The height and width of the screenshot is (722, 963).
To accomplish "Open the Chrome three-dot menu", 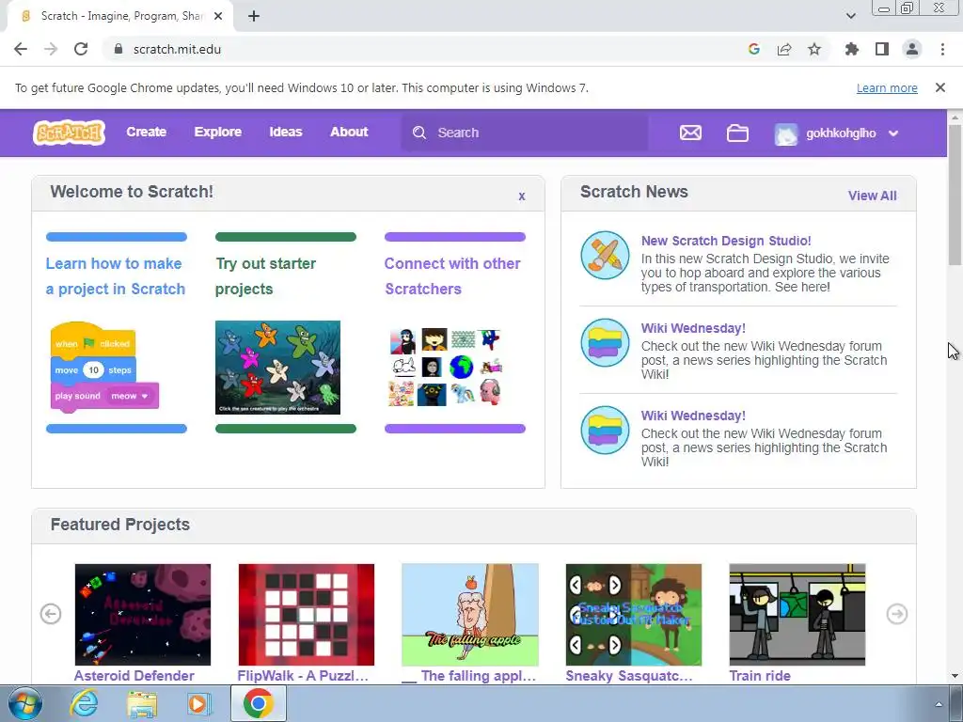I will point(942,49).
